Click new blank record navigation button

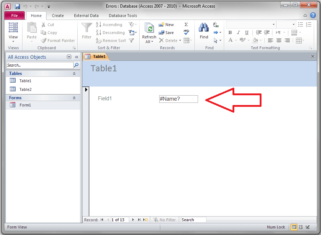(x=145, y=220)
